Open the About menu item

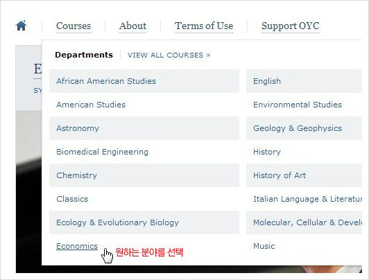tap(132, 26)
